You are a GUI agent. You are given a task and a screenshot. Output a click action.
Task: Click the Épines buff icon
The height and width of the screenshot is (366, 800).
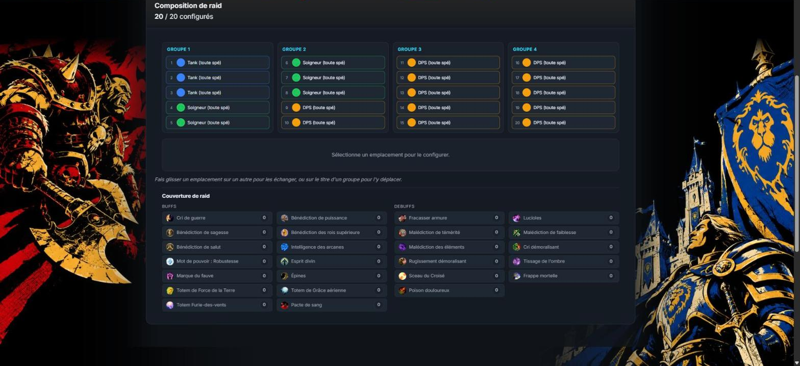click(285, 276)
